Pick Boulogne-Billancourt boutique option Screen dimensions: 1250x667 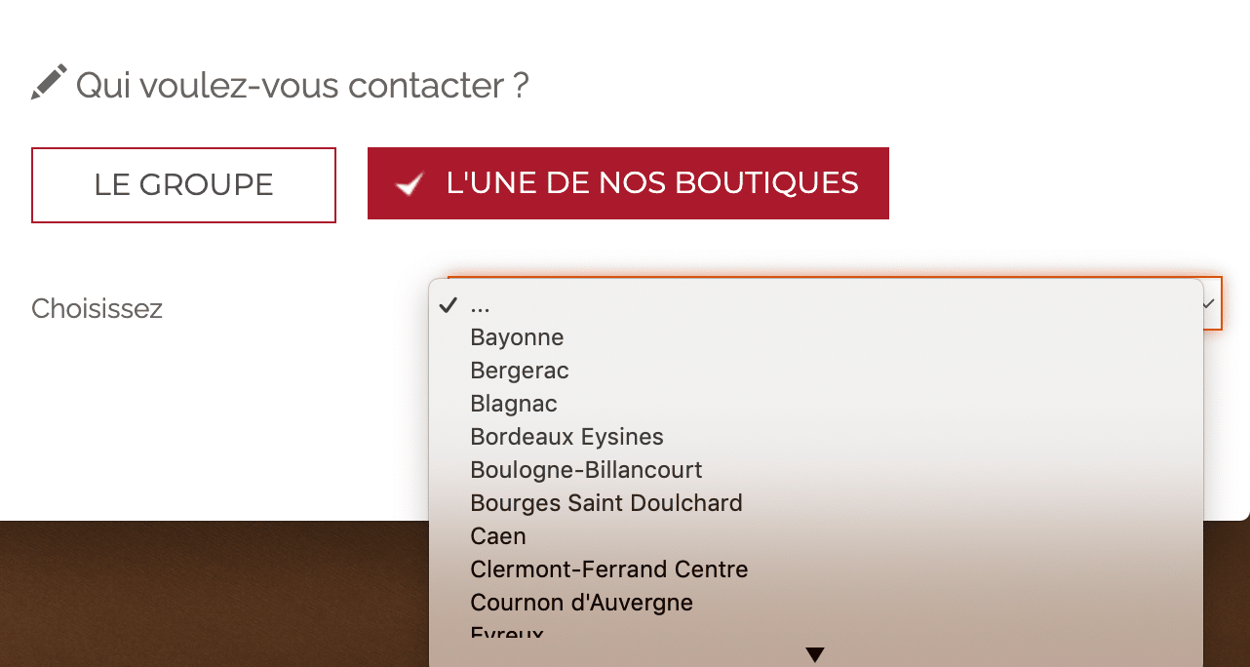586,470
